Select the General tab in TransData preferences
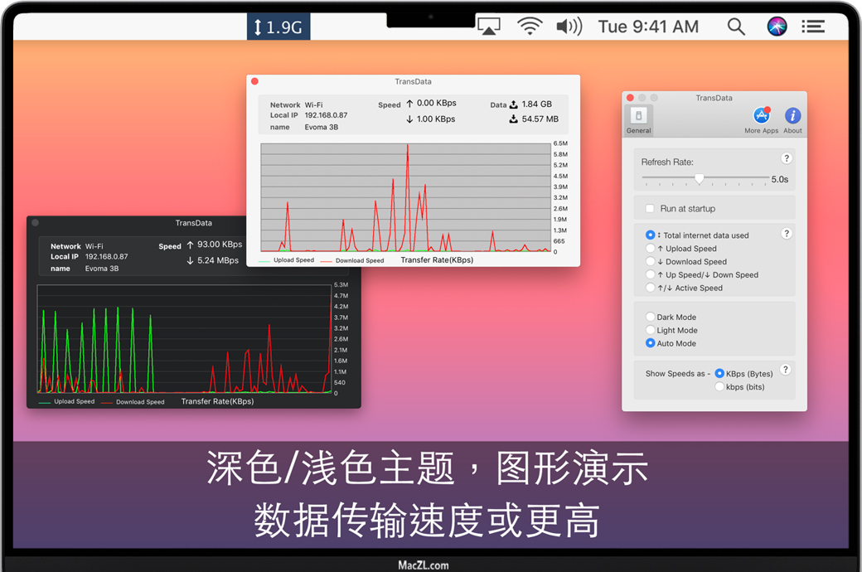The height and width of the screenshot is (572, 862). 638,120
